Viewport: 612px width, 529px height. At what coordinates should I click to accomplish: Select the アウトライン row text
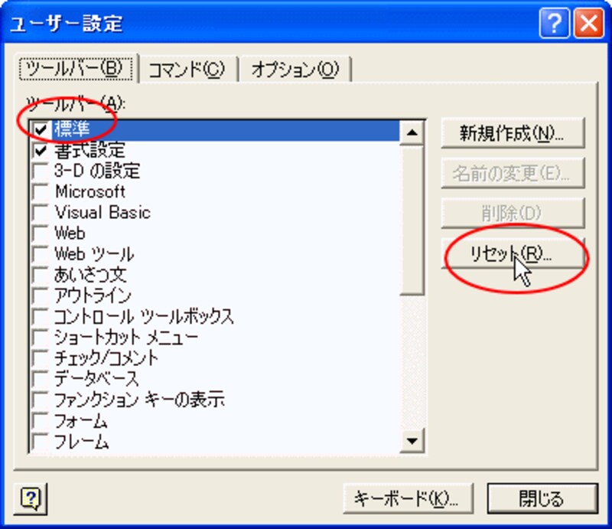pyautogui.click(x=93, y=296)
